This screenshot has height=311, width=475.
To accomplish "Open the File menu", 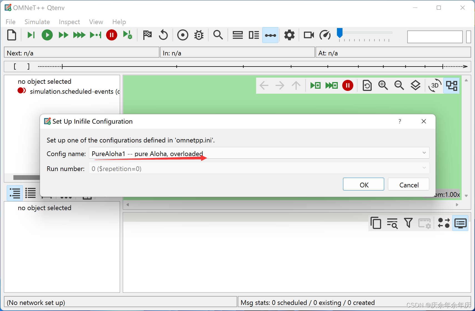I will [x=11, y=22].
